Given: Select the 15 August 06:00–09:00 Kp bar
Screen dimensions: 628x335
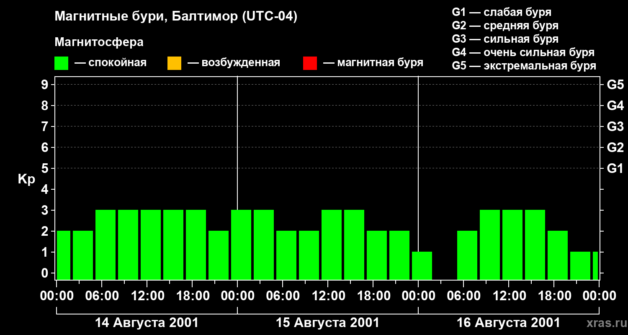Looking at the screenshot, I should tap(286, 255).
